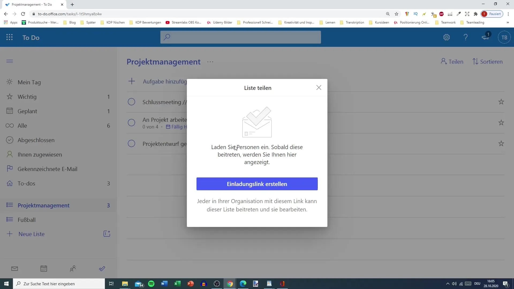Open the Lernen bookmark folder
This screenshot has height=289, width=514.
pyautogui.click(x=327, y=22)
